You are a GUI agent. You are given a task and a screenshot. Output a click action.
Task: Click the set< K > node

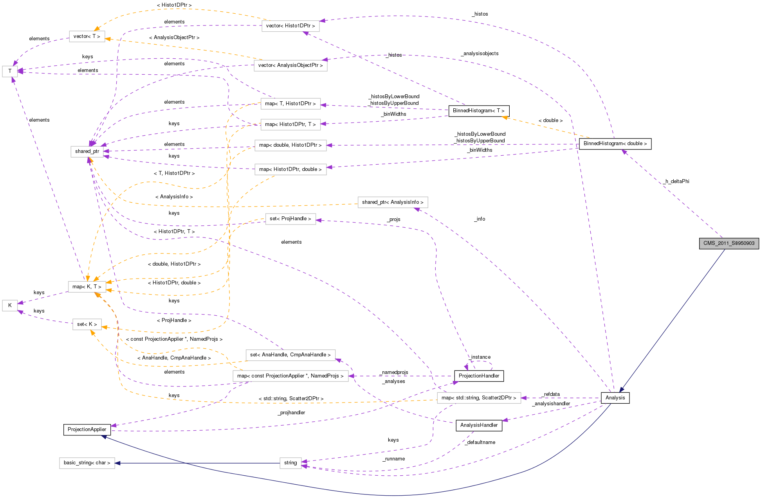[x=87, y=324]
